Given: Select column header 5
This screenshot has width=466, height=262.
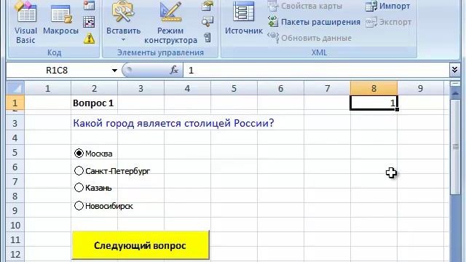Looking at the screenshot, I should click(x=234, y=88).
